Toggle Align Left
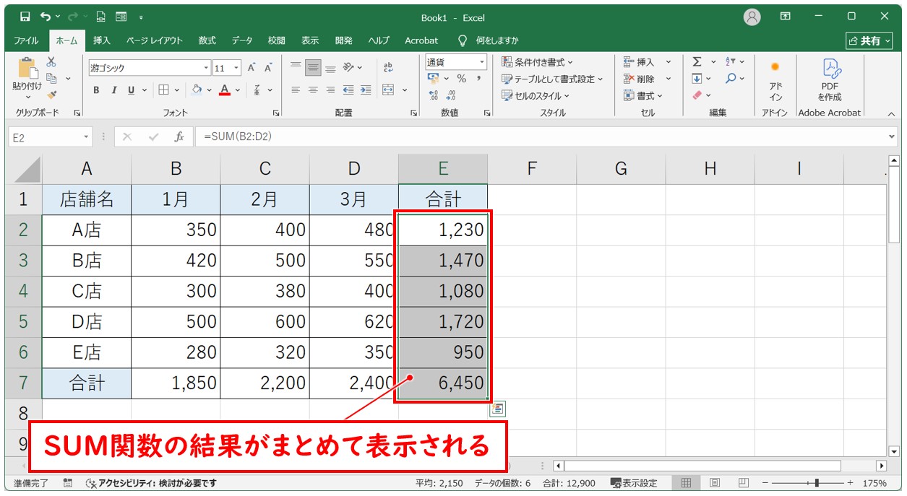Viewport: 907px width, 496px height. 296,90
